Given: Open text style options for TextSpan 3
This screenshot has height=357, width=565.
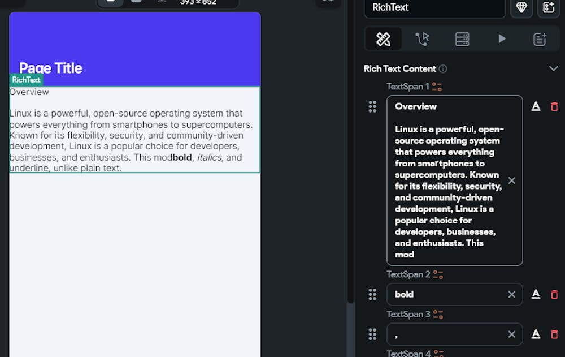Looking at the screenshot, I should (x=536, y=334).
